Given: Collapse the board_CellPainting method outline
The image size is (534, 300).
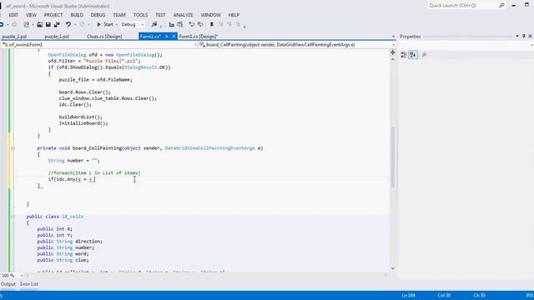Looking at the screenshot, I should (13, 148).
